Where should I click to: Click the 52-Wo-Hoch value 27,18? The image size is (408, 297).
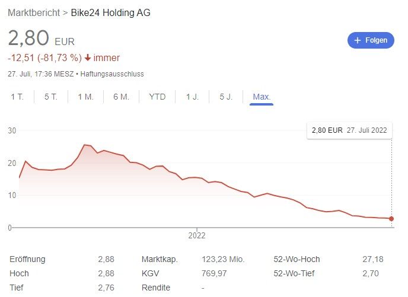click(x=372, y=259)
